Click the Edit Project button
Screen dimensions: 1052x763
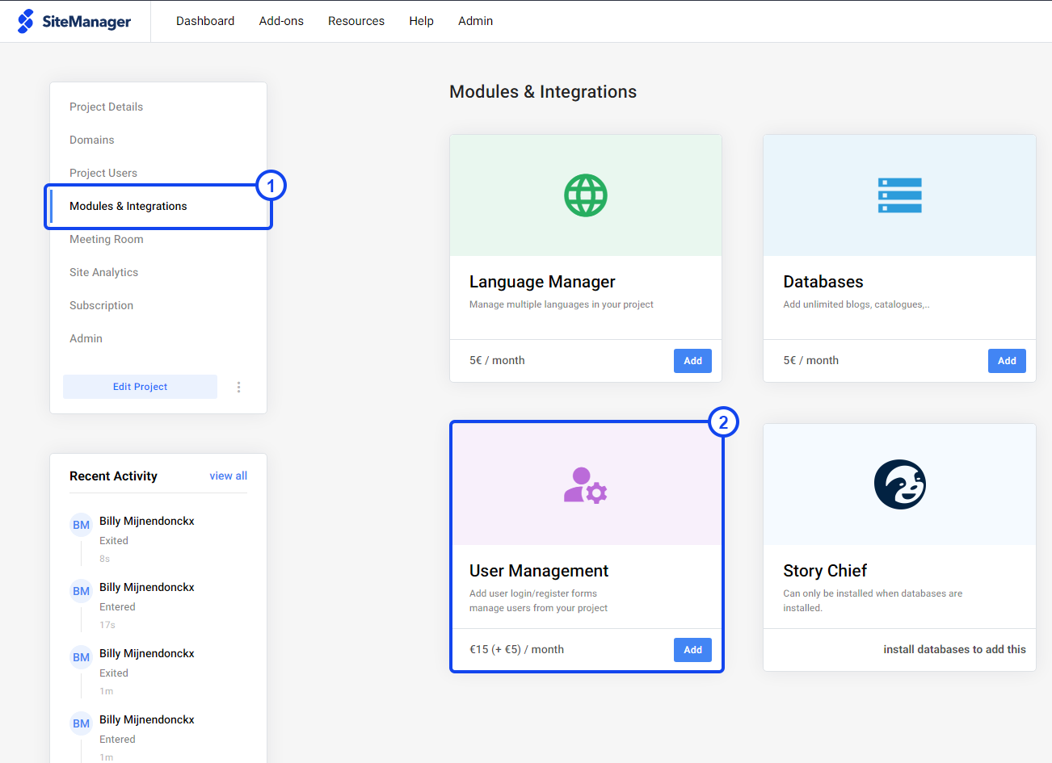coord(140,387)
